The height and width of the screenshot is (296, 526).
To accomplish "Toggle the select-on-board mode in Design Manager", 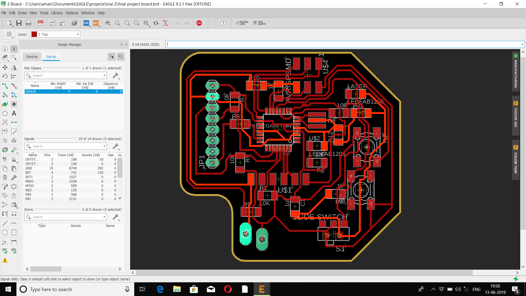I will 112,56.
